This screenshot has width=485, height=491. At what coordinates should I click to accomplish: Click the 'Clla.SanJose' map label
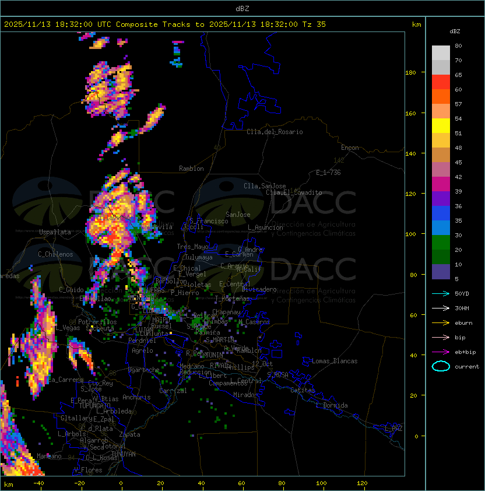[x=265, y=186]
